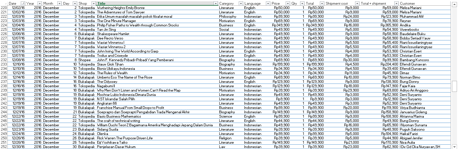The height and width of the screenshot is (149, 458).
Task: Click the Shop column filter button
Action: tap(94, 3)
